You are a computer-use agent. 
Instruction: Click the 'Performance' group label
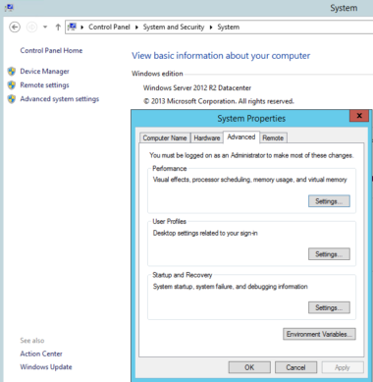click(170, 168)
